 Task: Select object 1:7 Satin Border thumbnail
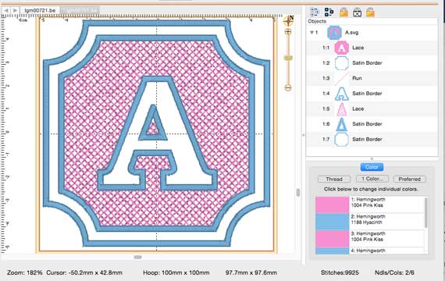click(342, 140)
